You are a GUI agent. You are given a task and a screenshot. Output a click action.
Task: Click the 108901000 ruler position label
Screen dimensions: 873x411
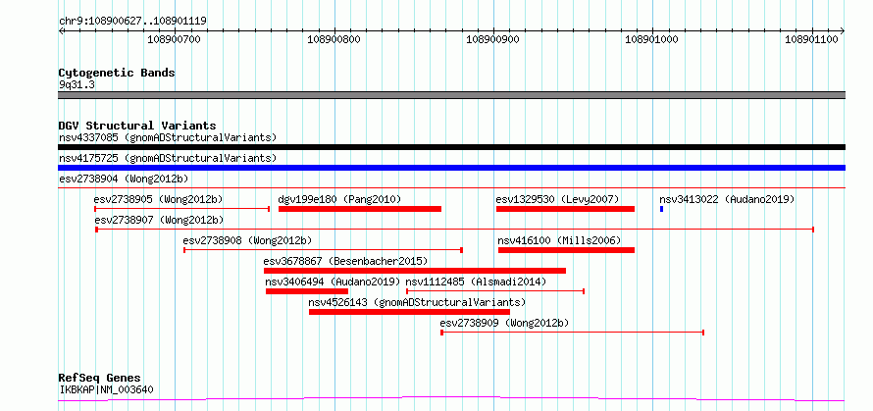[652, 39]
